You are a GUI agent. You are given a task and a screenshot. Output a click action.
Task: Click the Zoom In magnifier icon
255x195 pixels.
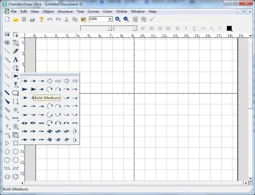[x=118, y=19]
